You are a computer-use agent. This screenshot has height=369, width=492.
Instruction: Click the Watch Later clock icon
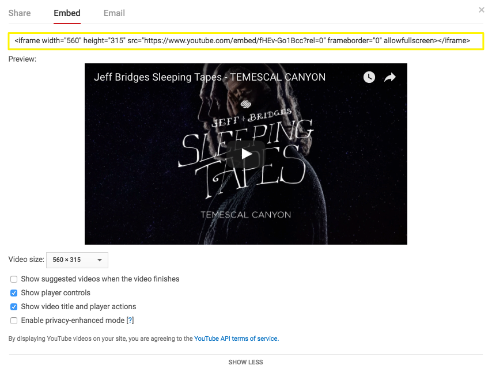369,77
